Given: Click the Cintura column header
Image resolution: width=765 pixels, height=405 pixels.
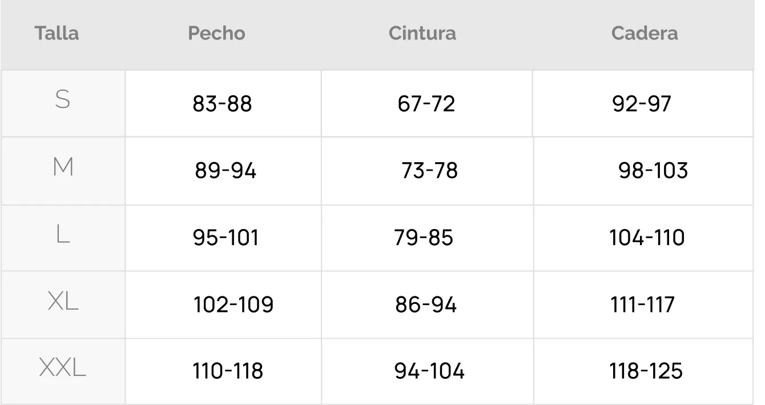Looking at the screenshot, I should point(422,33).
